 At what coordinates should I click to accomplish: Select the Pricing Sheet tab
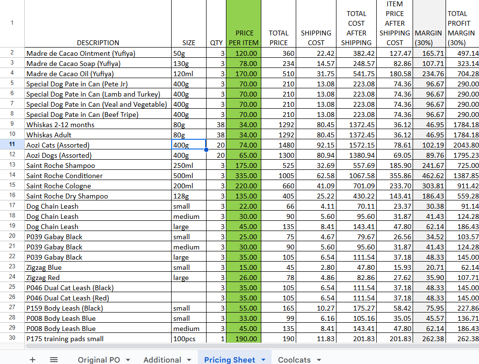(x=229, y=360)
